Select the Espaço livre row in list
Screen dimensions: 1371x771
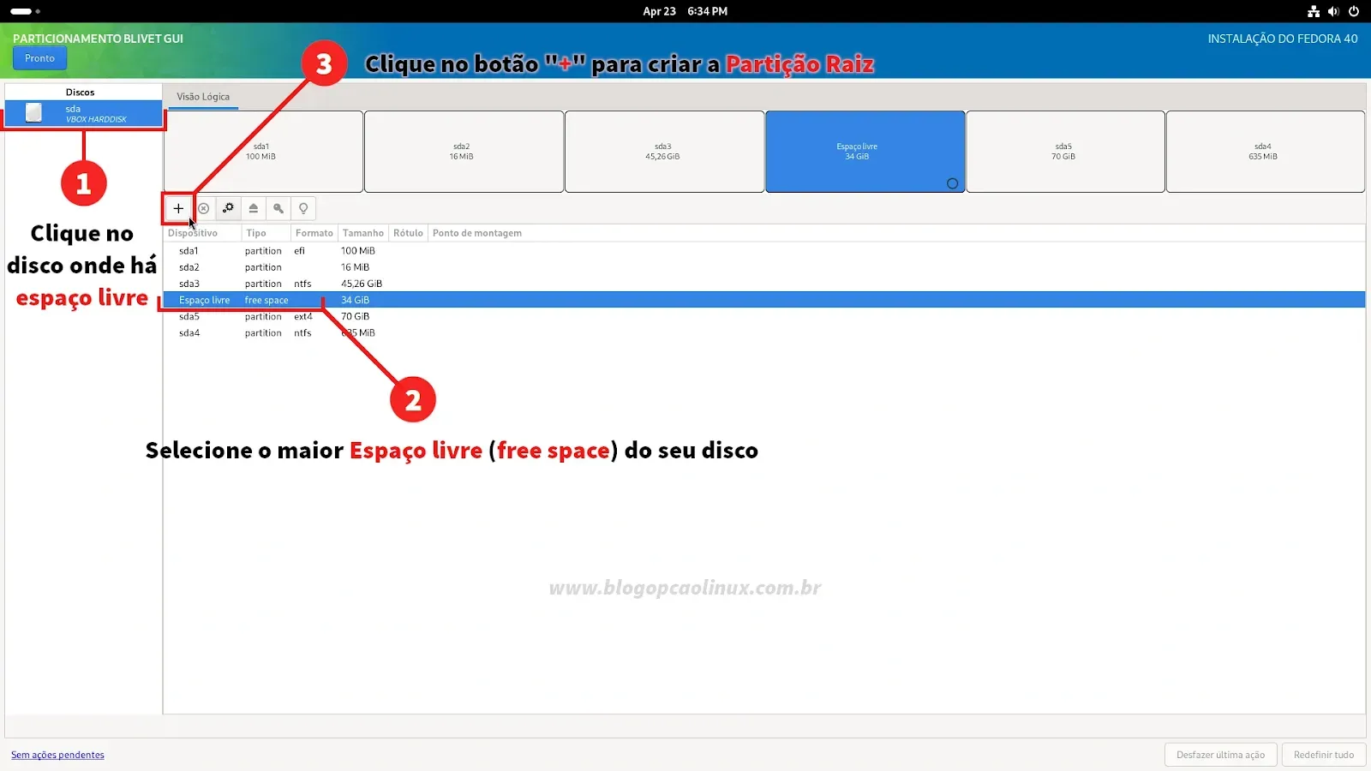[763, 300]
